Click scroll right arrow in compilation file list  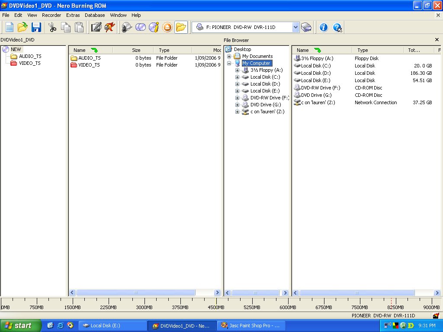(x=217, y=293)
